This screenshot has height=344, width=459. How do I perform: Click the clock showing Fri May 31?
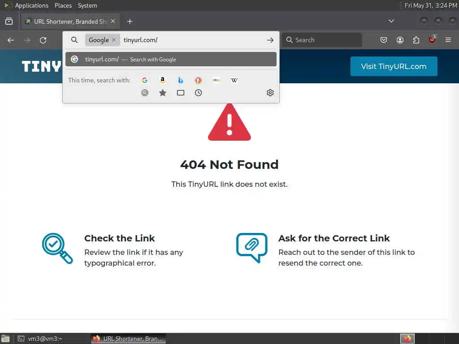[430, 5]
